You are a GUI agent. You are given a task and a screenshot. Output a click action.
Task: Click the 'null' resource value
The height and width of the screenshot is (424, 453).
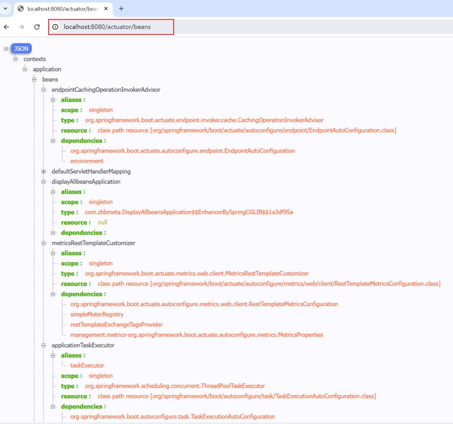pyautogui.click(x=103, y=222)
